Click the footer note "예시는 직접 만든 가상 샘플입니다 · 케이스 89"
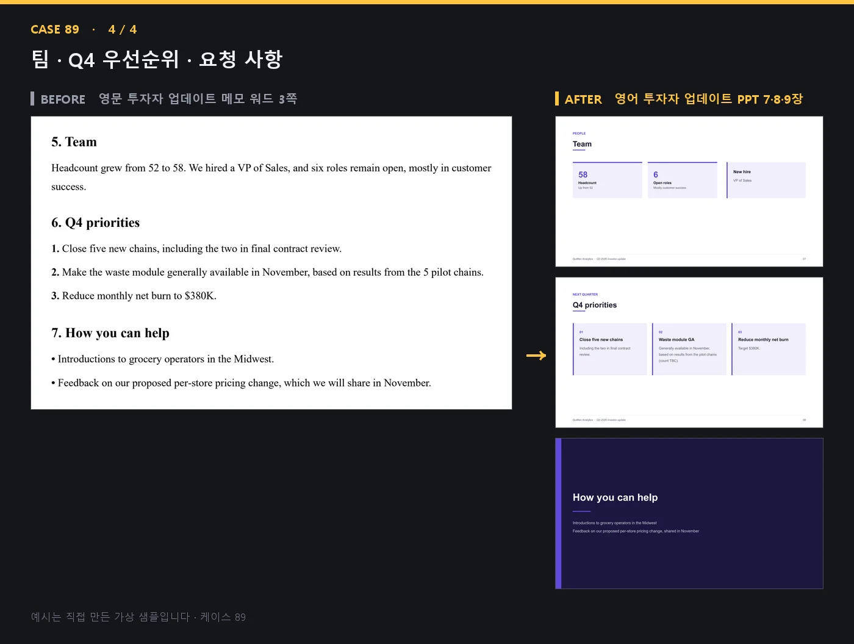This screenshot has height=644, width=854. click(138, 617)
